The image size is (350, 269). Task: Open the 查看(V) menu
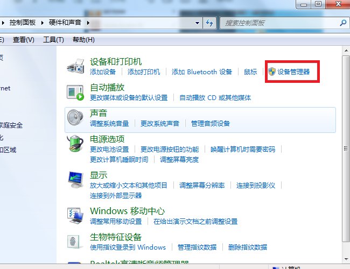24,40
